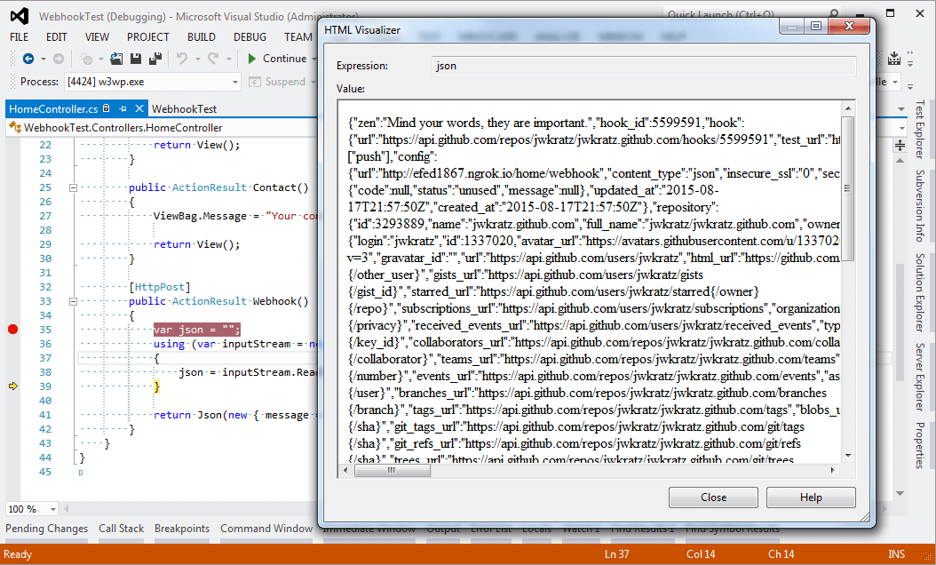
Task: Click the Continue debugging icon
Action: tap(252, 59)
